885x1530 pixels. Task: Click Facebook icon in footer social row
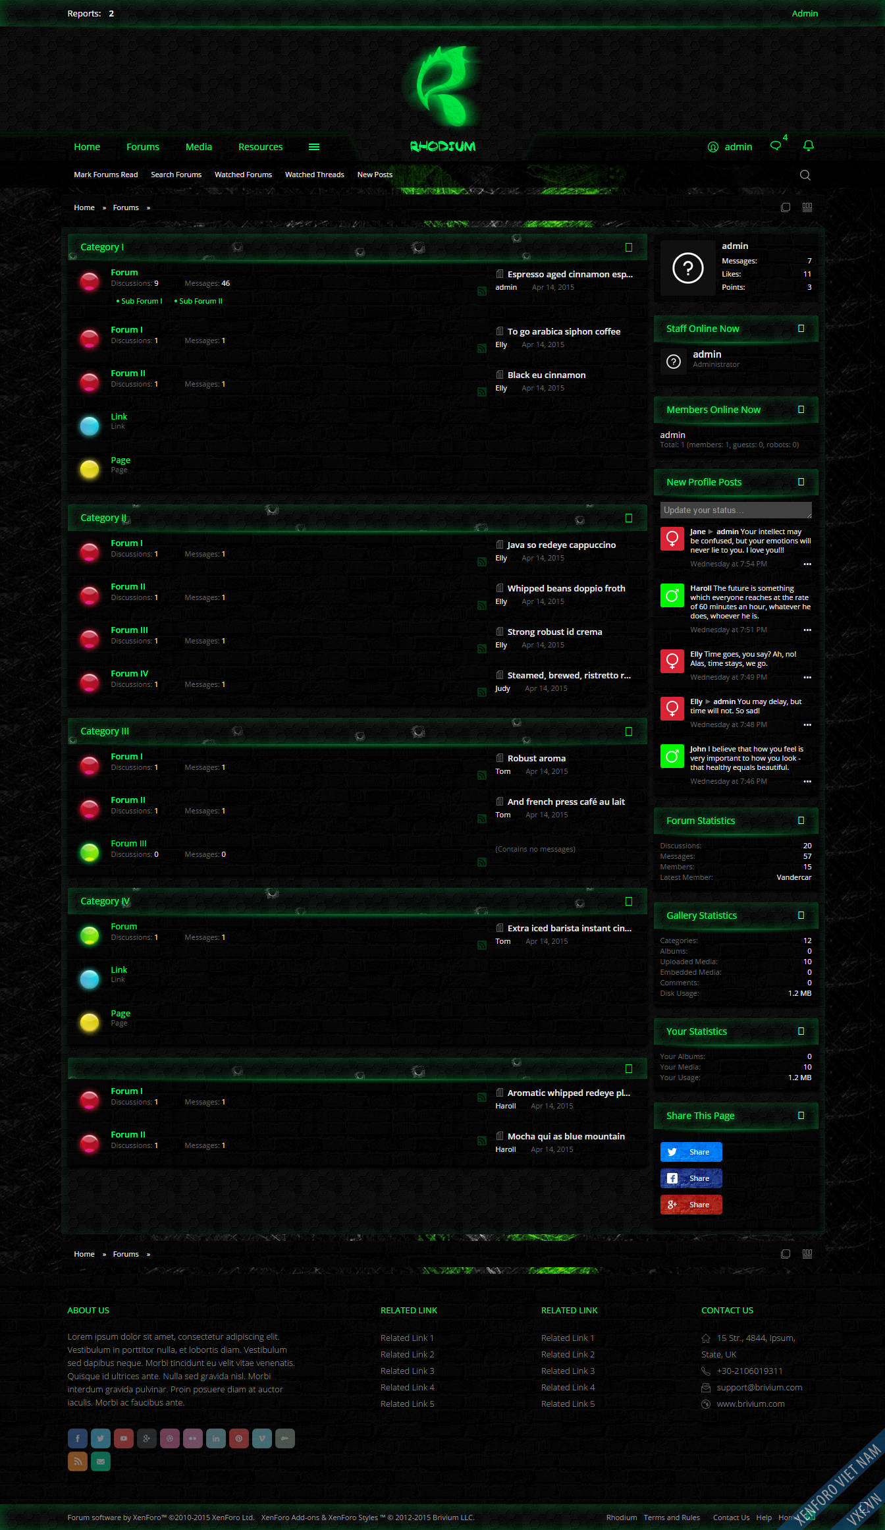click(78, 1438)
